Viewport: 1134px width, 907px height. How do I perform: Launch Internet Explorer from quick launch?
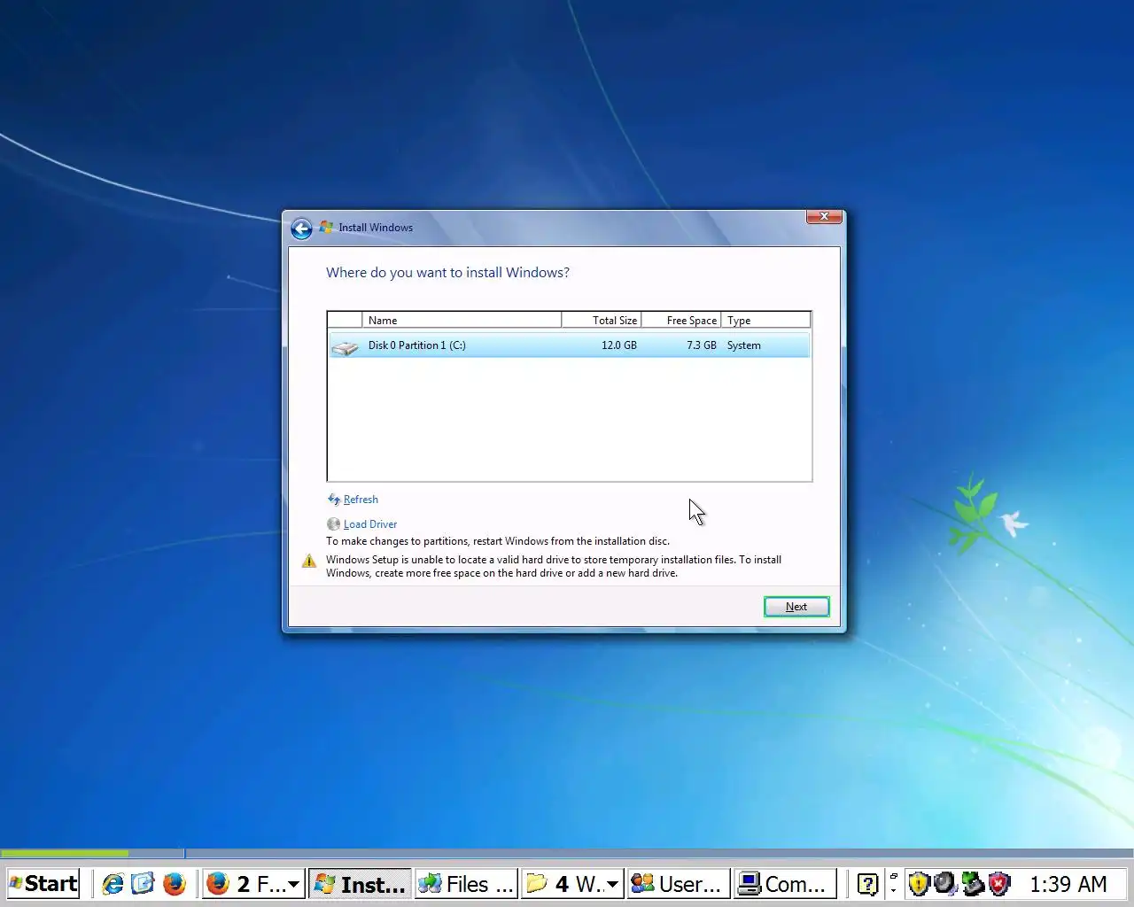click(113, 883)
